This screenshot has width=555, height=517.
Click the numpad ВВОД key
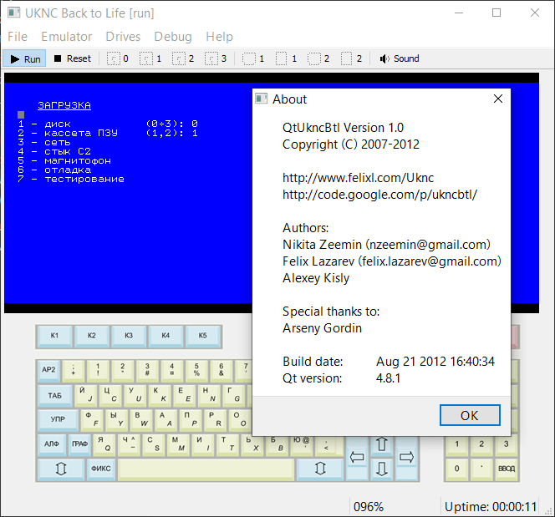(x=507, y=469)
